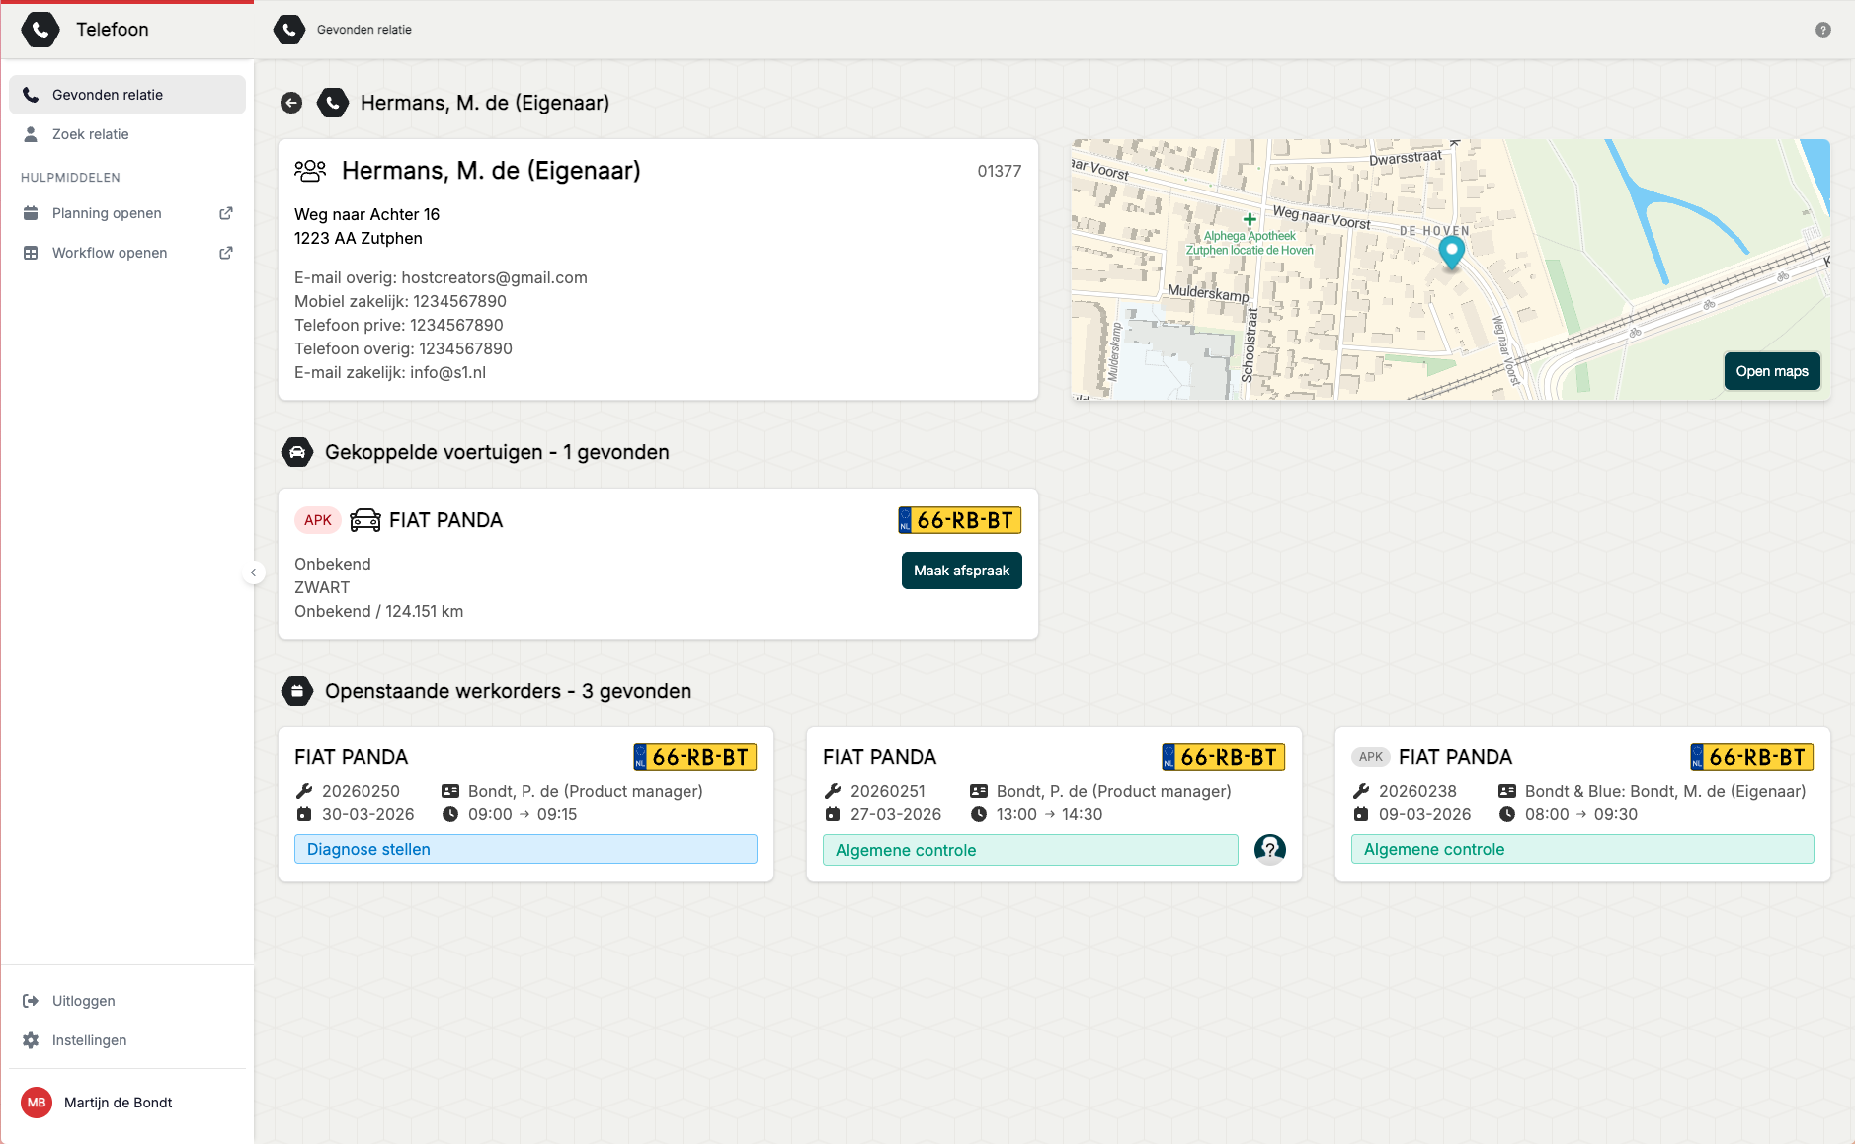Click license plate on work order 20260250
This screenshot has width=1855, height=1144.
(x=695, y=757)
